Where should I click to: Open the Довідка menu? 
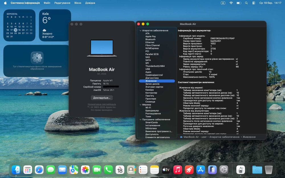click(90, 3)
